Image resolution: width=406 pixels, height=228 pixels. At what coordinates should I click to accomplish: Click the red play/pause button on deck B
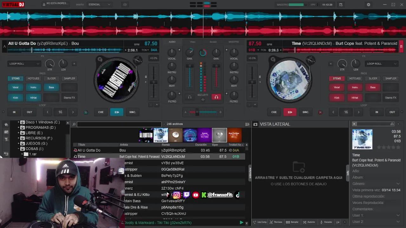290,112
